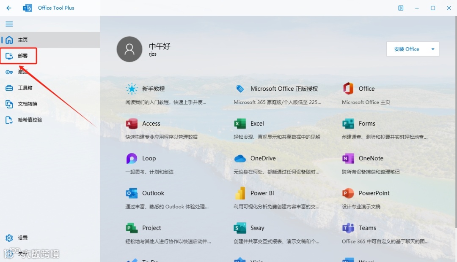The height and width of the screenshot is (262, 457).
Task: Open the Excel title link
Action: (257, 124)
